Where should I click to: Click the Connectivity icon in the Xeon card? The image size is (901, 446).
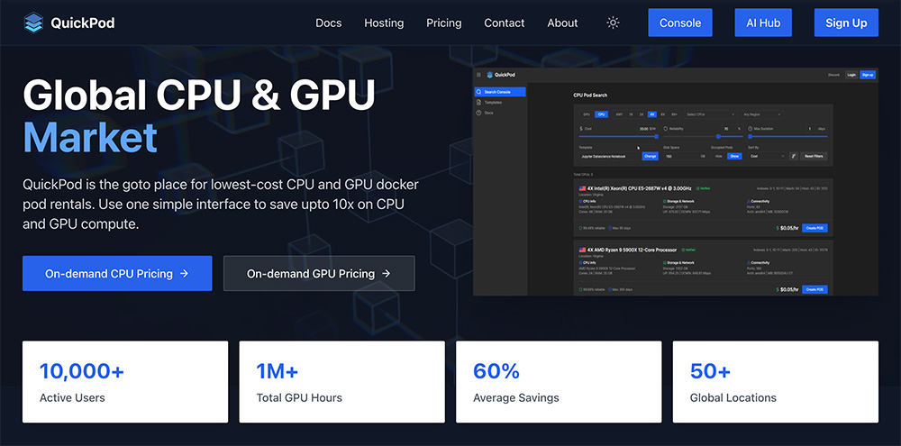pos(749,201)
